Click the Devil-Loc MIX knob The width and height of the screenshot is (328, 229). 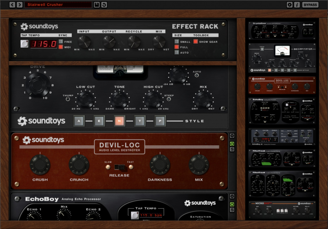[199, 165]
